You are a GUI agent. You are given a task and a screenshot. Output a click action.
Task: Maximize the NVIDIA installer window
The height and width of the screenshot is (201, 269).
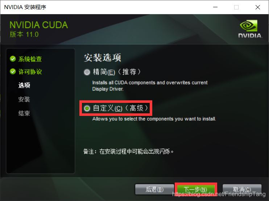point(236,7)
